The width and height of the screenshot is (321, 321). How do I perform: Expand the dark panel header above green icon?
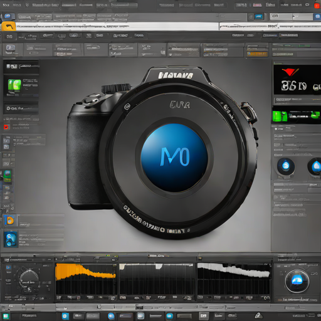click(x=21, y=66)
